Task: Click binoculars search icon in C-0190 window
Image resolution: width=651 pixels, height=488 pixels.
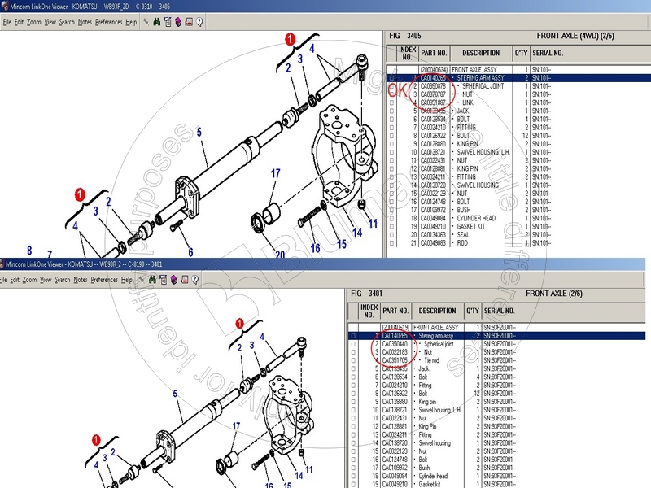Action: coord(151,280)
